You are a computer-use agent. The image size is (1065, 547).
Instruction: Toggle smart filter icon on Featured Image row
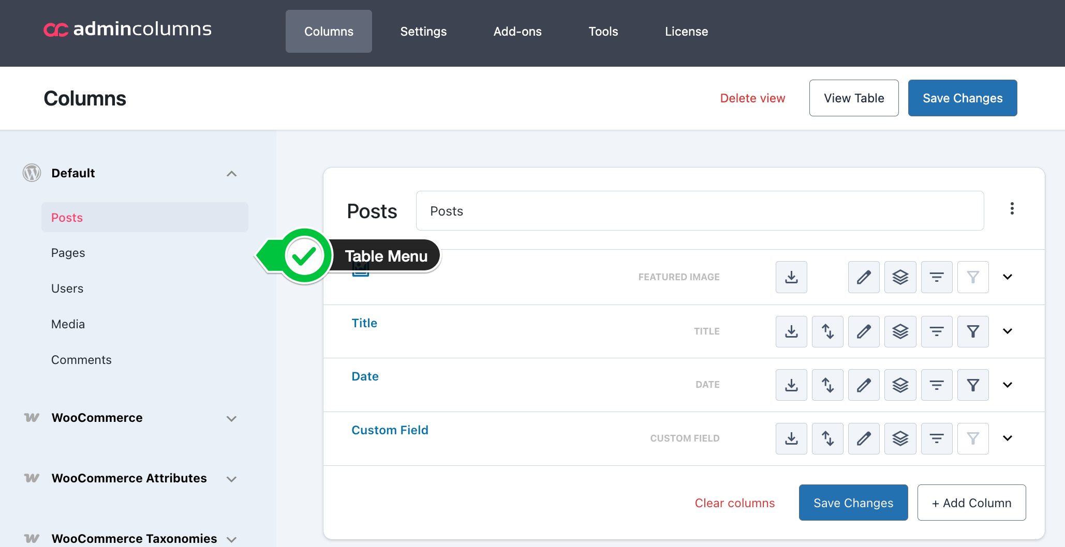coord(937,277)
